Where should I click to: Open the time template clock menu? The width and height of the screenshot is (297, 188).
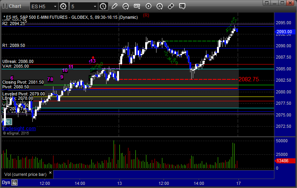pos(103,7)
